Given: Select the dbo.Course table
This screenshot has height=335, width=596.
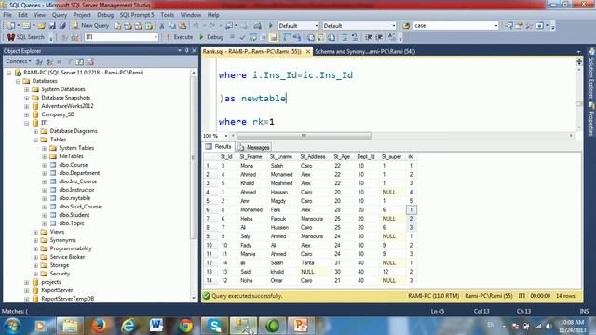Looking at the screenshot, I should click(74, 165).
